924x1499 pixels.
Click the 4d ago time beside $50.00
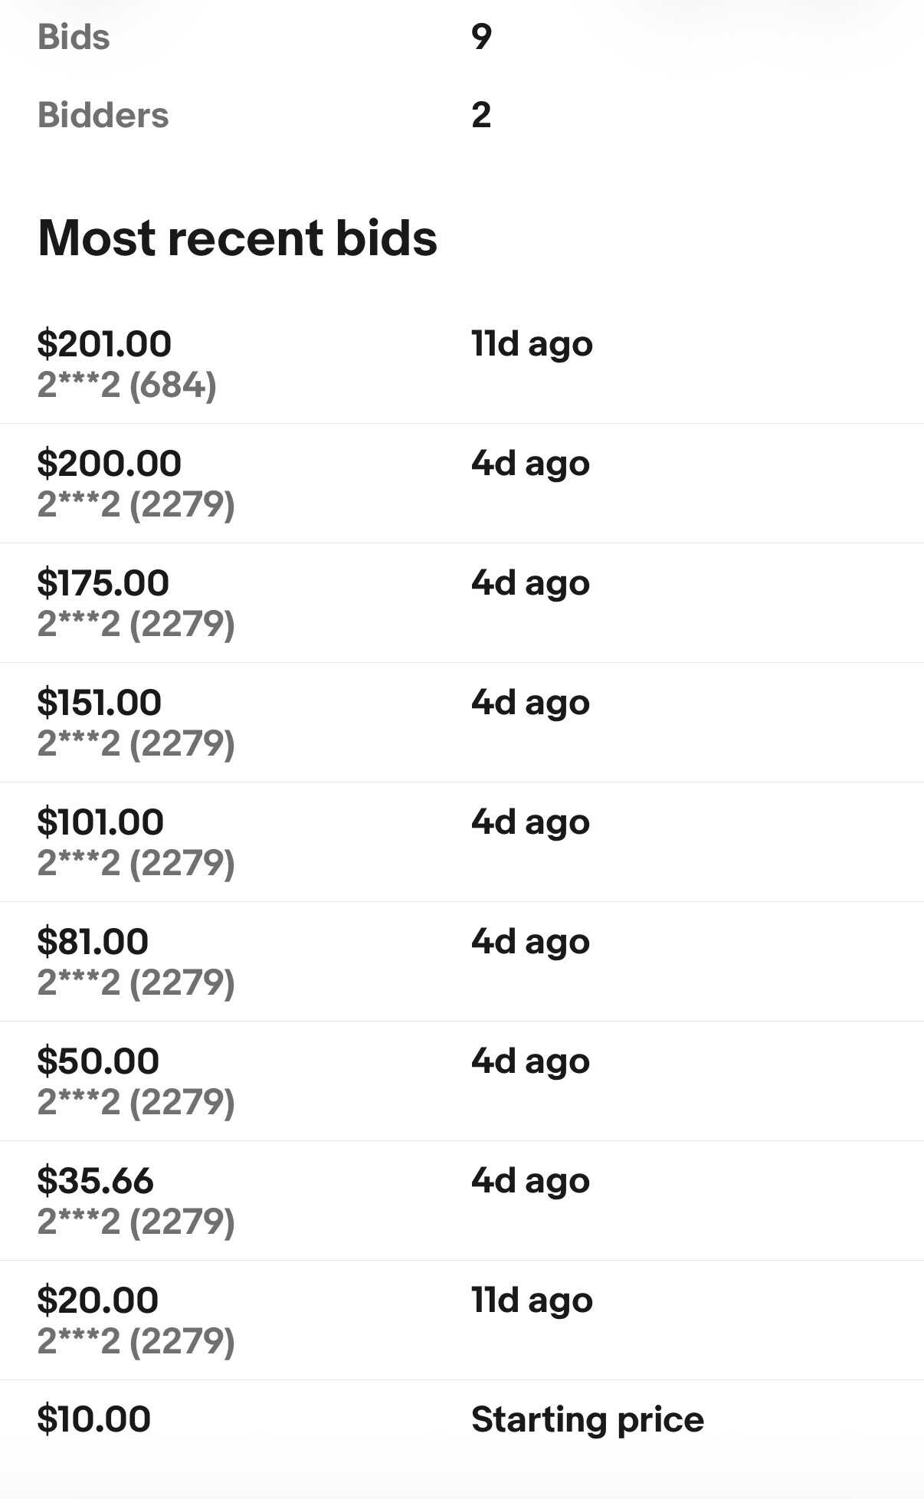530,1061
